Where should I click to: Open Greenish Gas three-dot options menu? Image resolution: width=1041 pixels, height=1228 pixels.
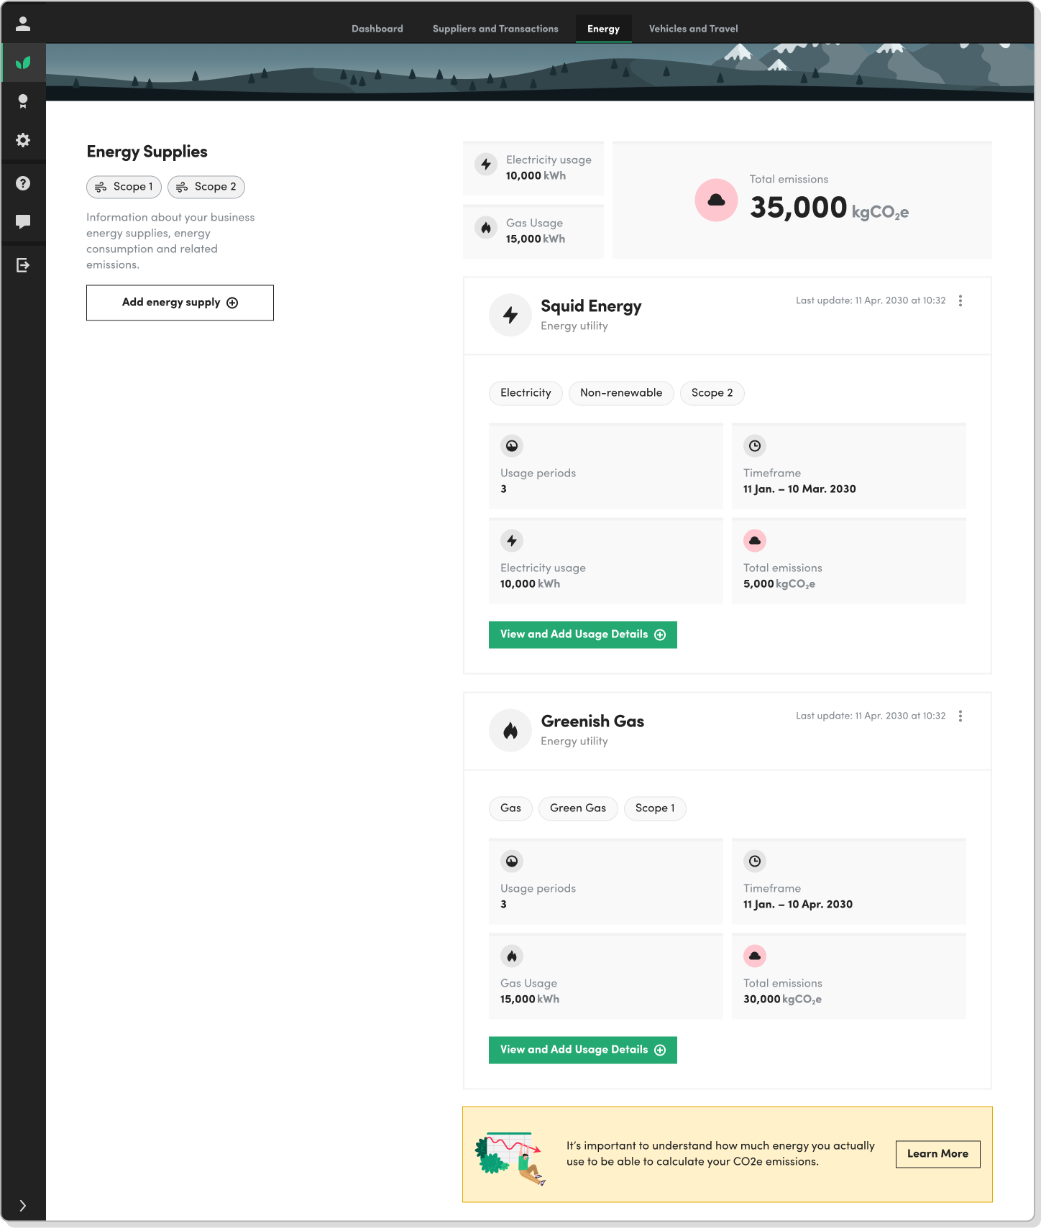pyautogui.click(x=960, y=716)
